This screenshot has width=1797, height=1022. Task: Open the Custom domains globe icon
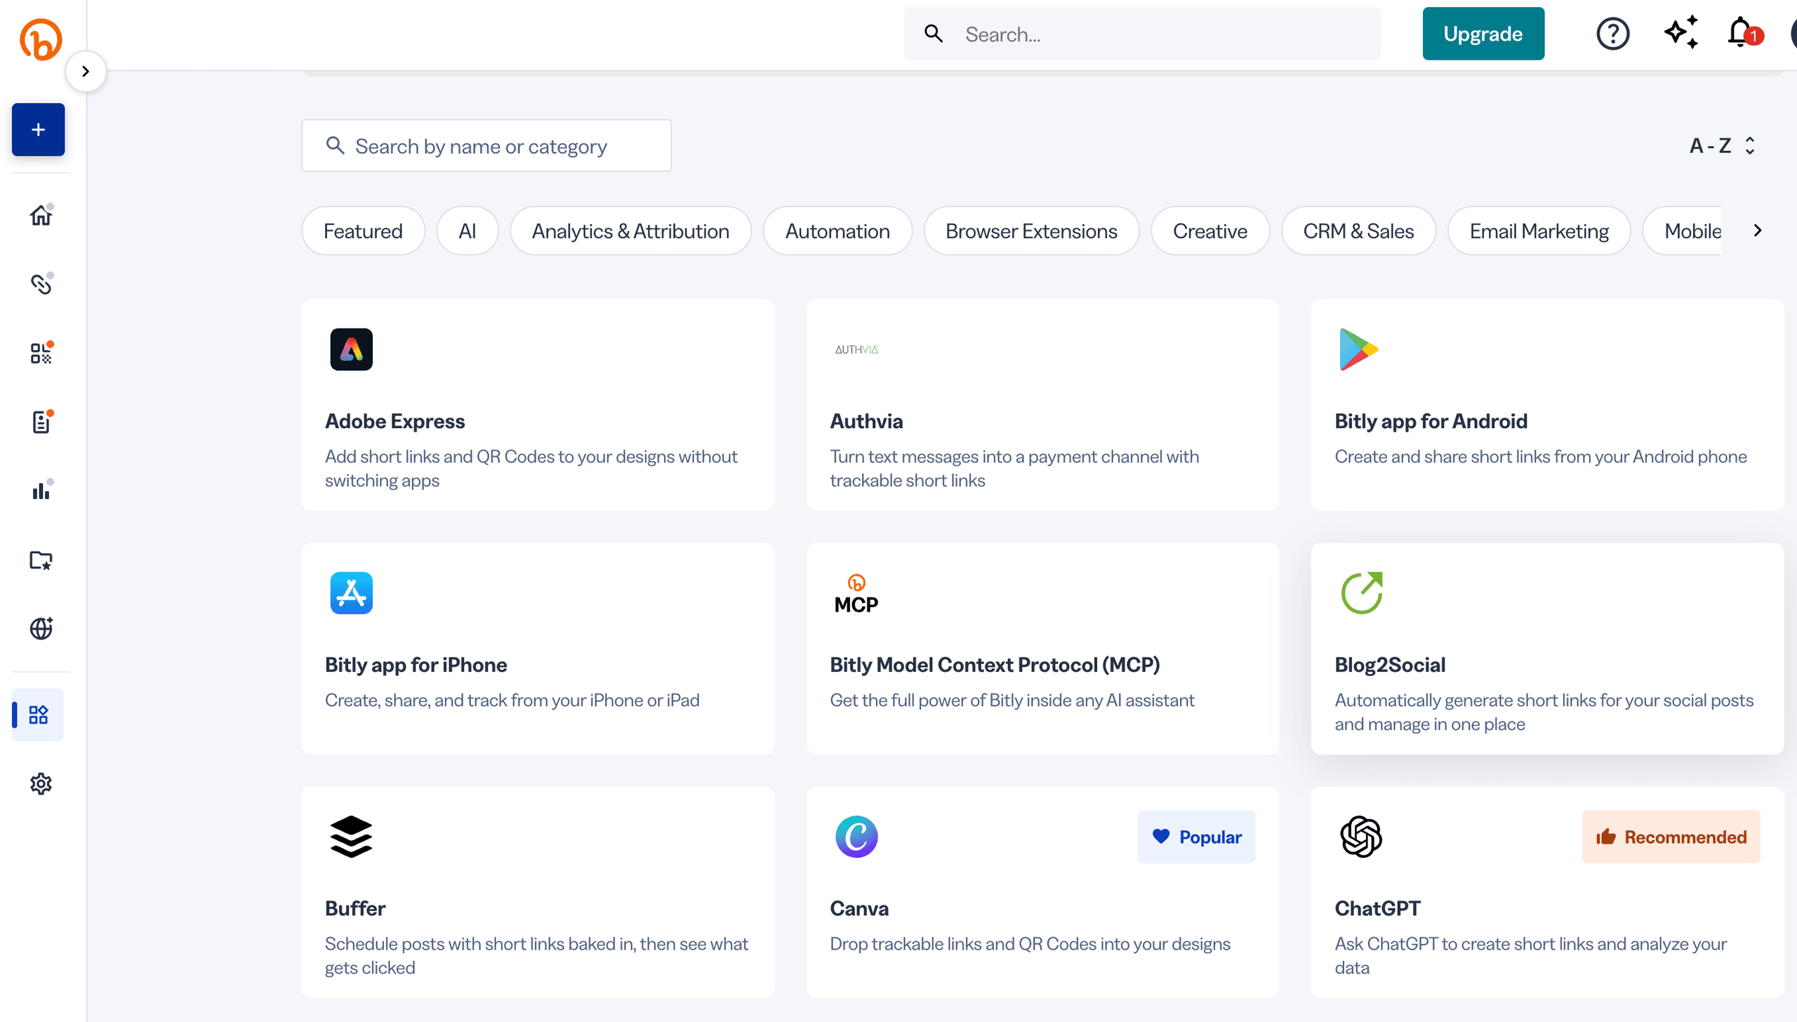pyautogui.click(x=41, y=628)
